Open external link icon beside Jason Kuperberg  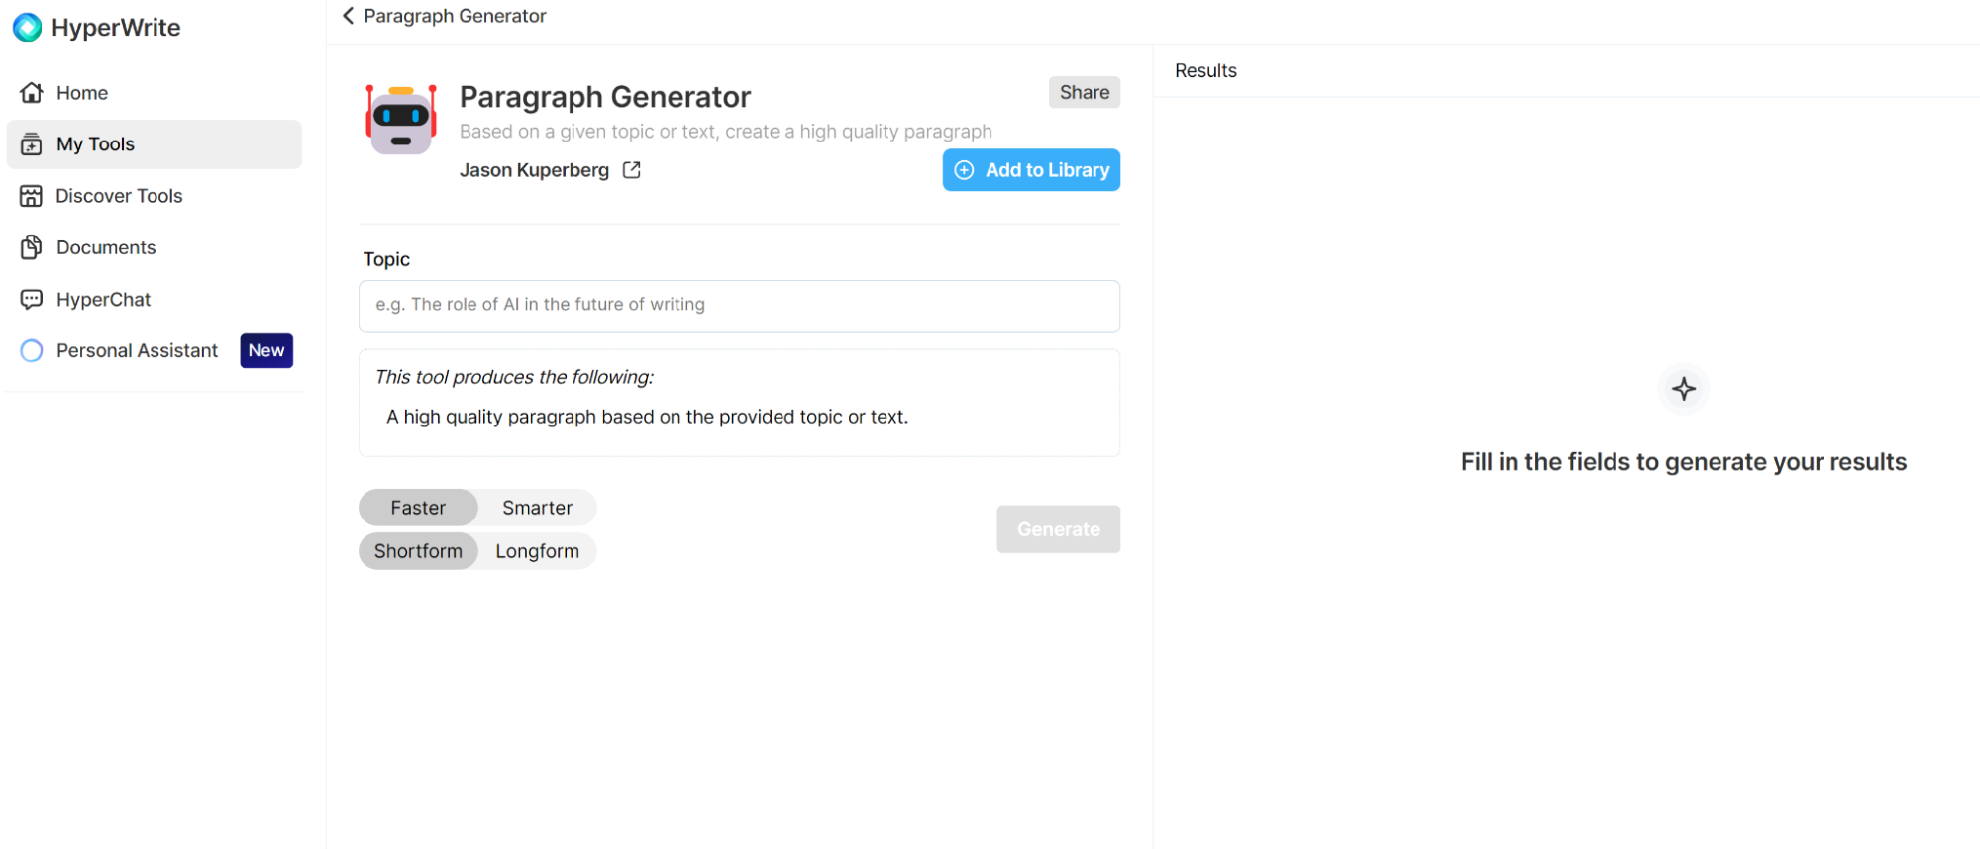click(631, 170)
